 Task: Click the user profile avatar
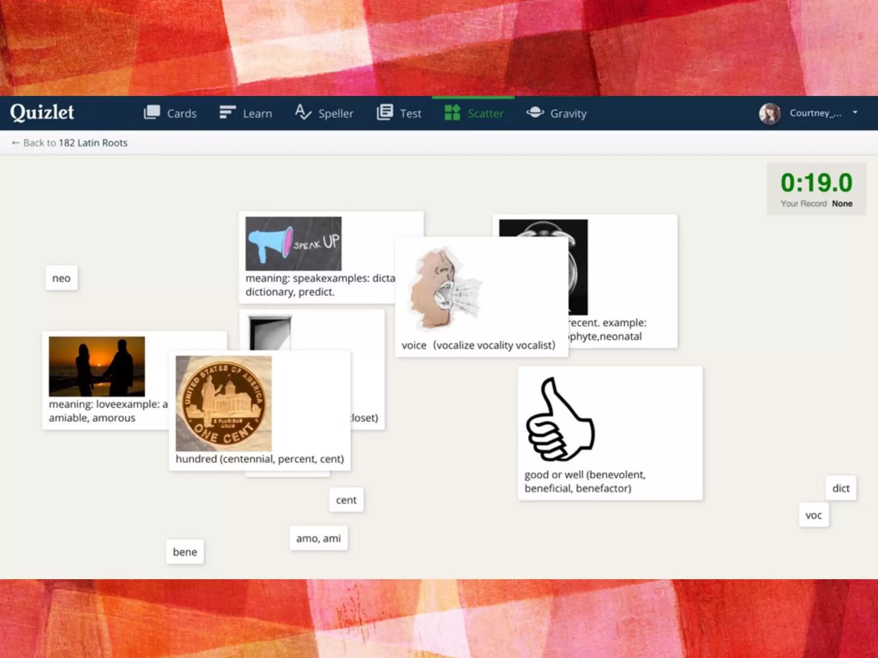[x=770, y=114]
